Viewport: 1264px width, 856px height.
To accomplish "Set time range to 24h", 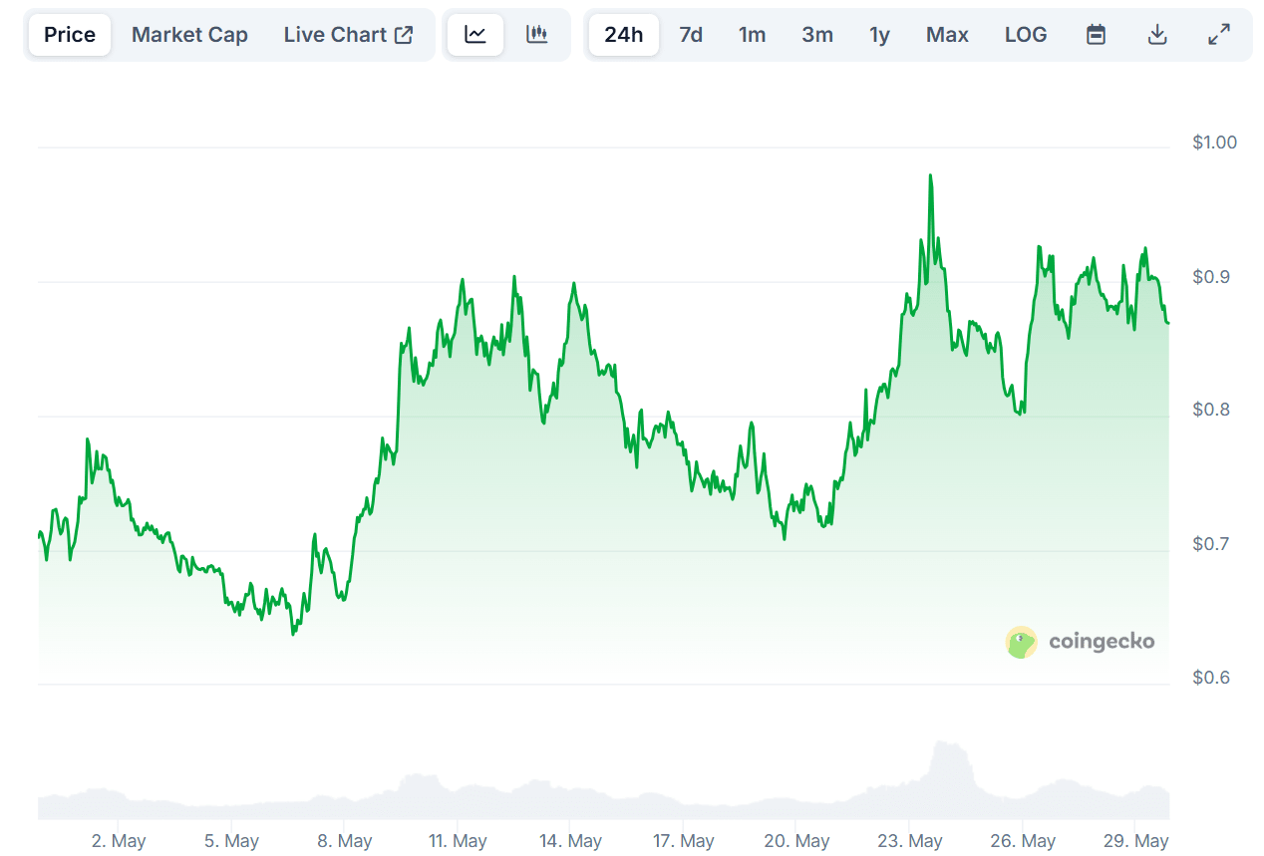I will [x=624, y=35].
